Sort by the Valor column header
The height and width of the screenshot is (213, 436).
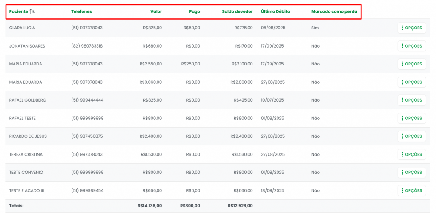[x=156, y=11]
